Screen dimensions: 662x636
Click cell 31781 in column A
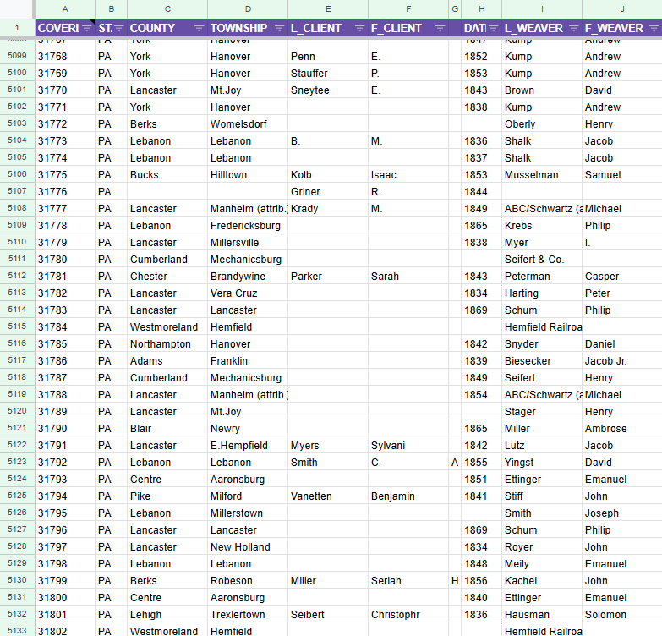[x=65, y=277]
